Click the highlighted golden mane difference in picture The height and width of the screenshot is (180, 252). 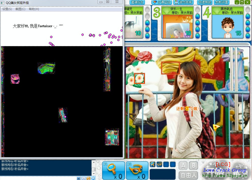point(171,68)
